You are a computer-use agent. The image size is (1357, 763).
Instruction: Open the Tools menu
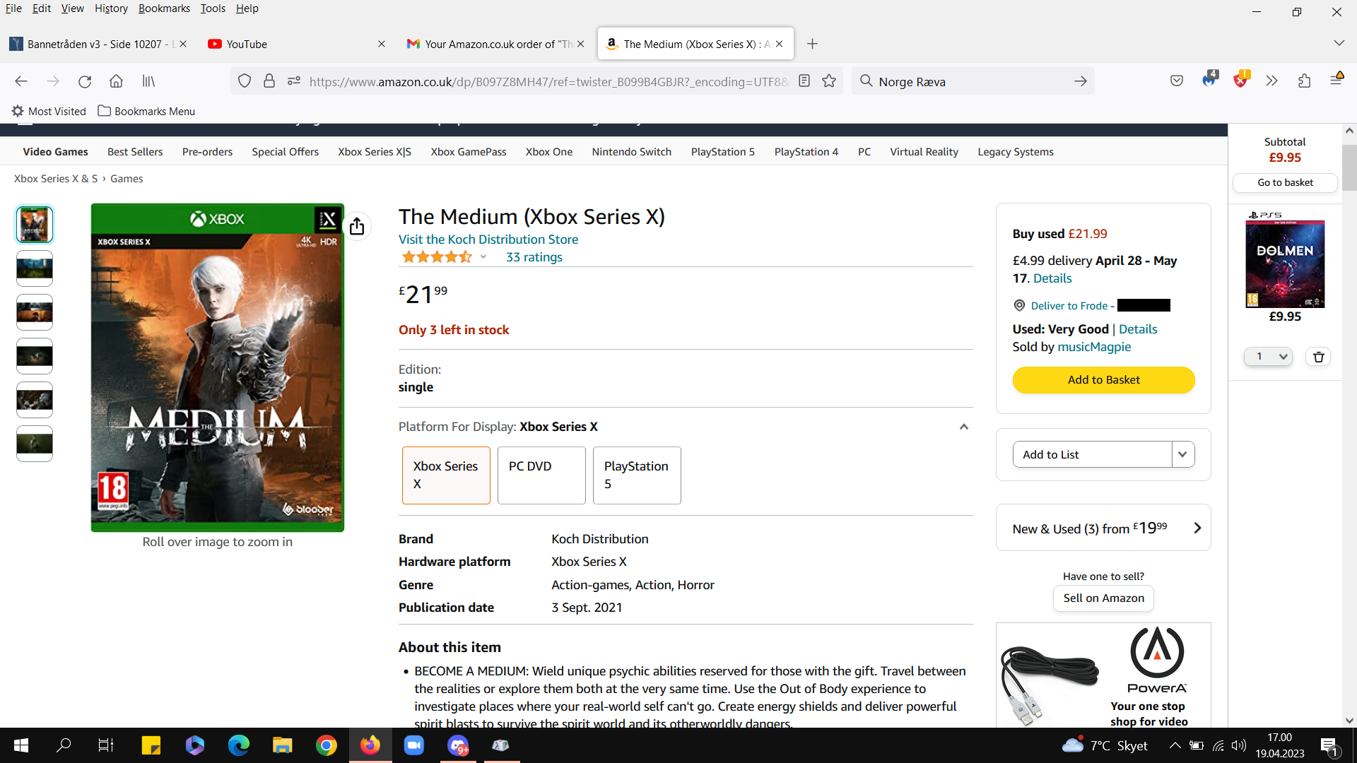213,8
